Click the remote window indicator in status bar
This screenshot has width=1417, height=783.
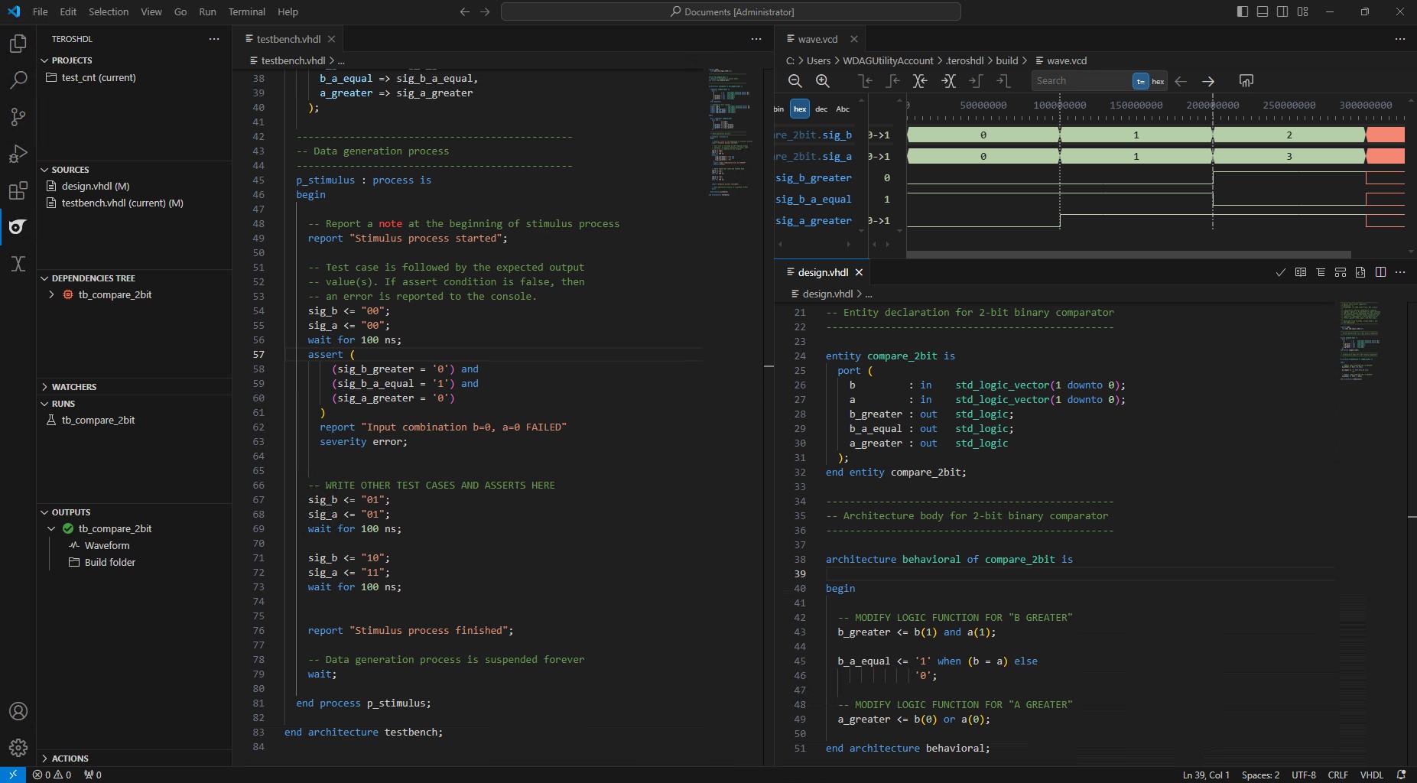click(13, 775)
